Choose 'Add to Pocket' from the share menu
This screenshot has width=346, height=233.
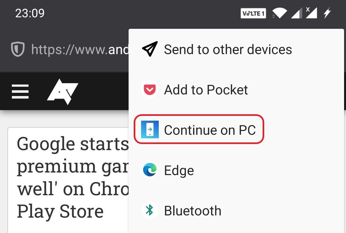click(206, 90)
